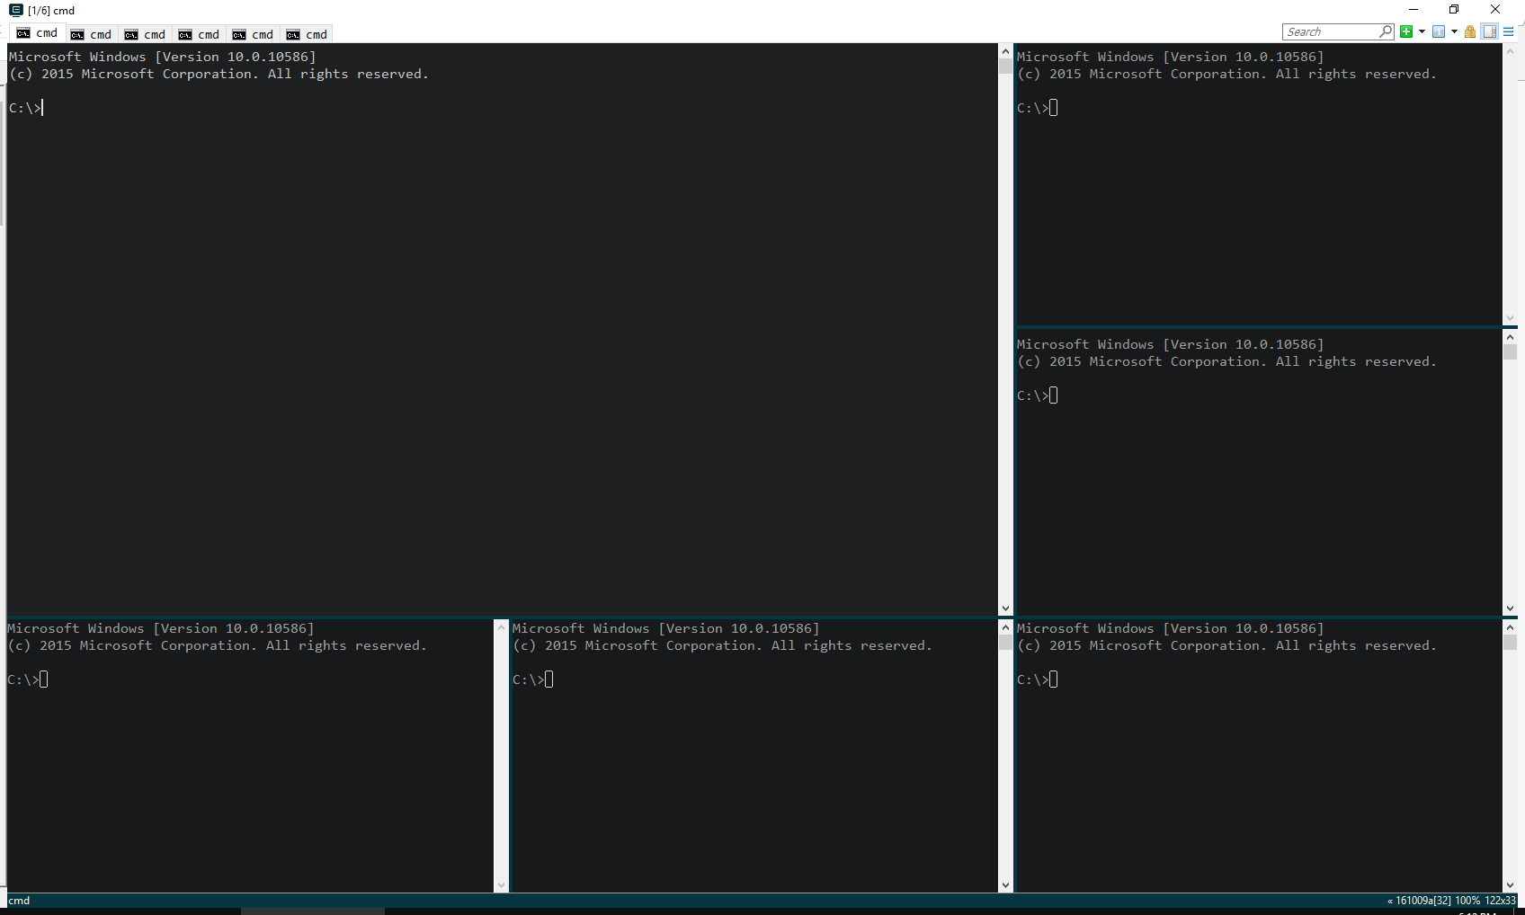Click the scroll-down arrow of the large top-left console
The height and width of the screenshot is (915, 1525).
[x=1005, y=609]
